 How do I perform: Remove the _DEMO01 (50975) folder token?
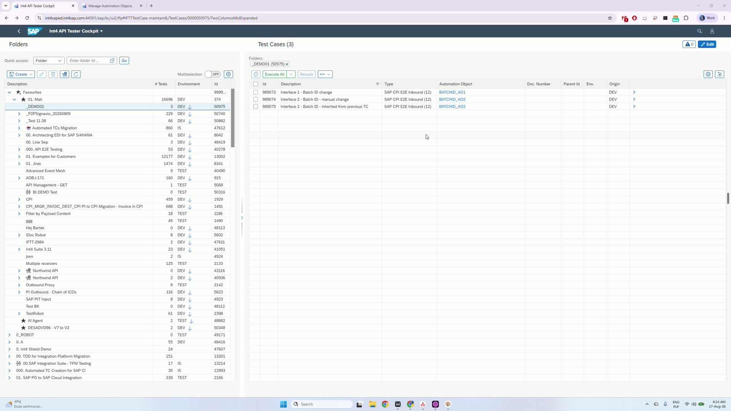point(287,64)
